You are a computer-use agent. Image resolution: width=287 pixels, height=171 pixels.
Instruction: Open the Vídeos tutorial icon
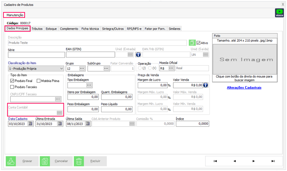pyautogui.click(x=279, y=13)
